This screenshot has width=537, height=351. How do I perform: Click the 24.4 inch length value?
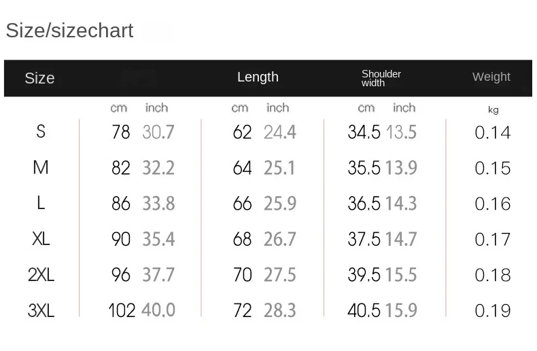coord(279,132)
